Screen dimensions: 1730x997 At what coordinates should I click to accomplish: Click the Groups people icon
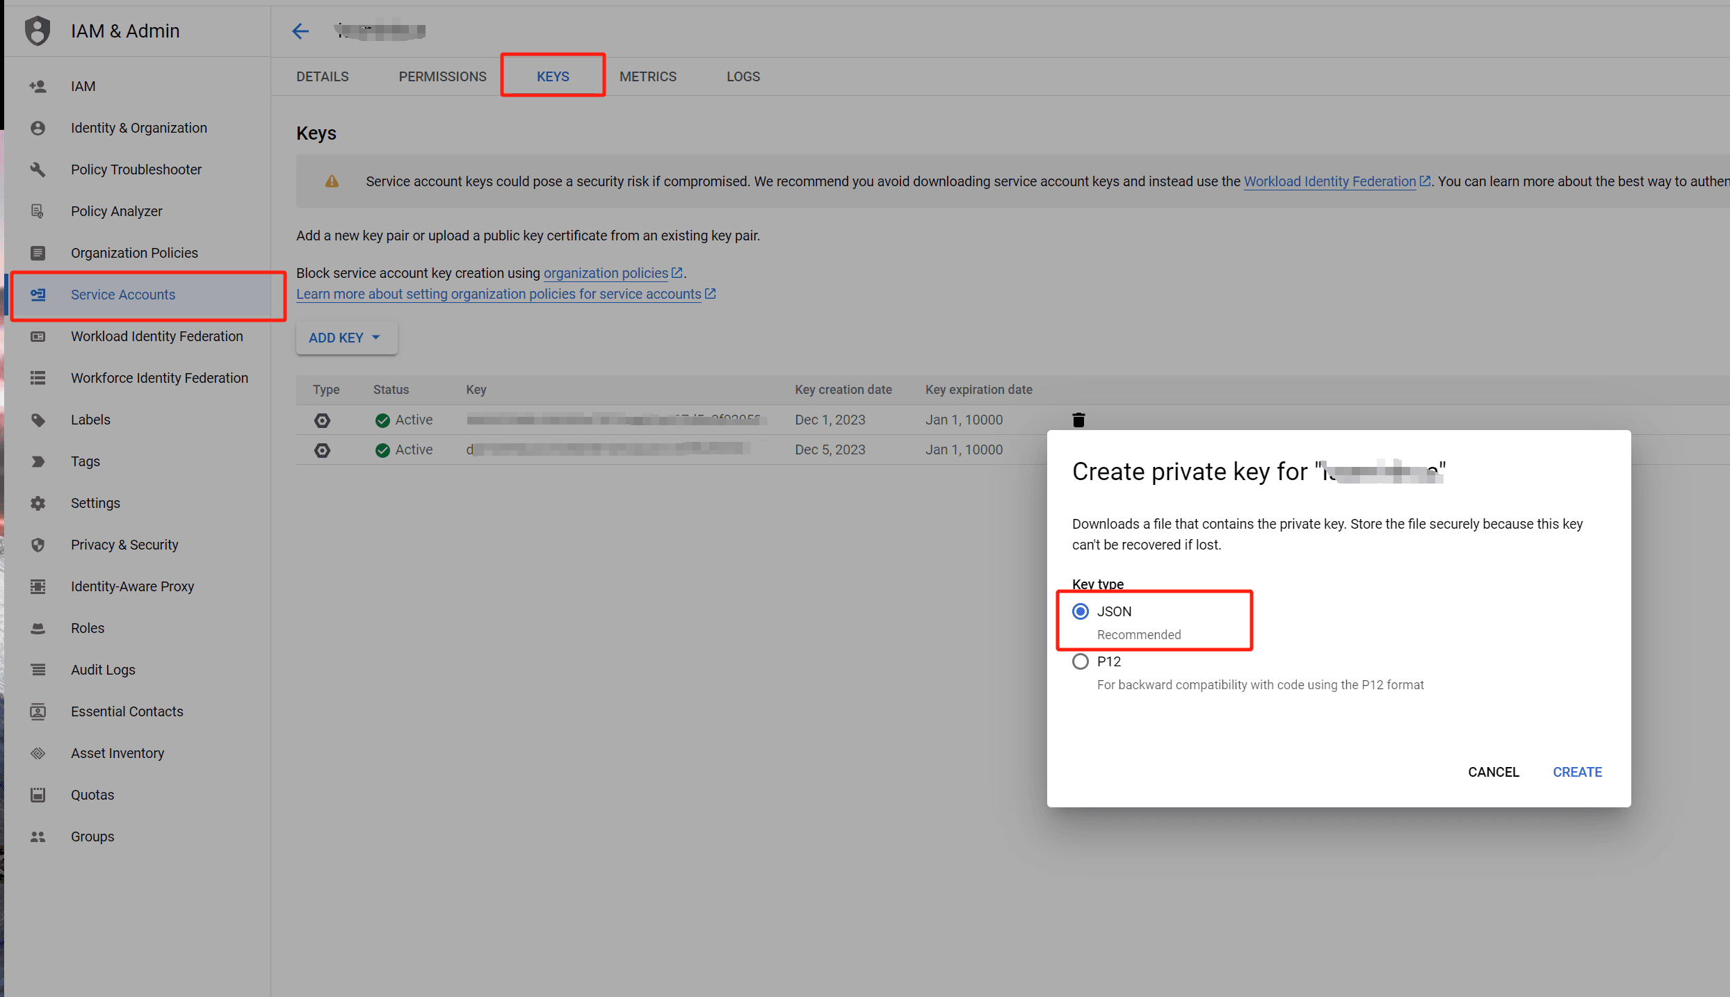point(38,837)
